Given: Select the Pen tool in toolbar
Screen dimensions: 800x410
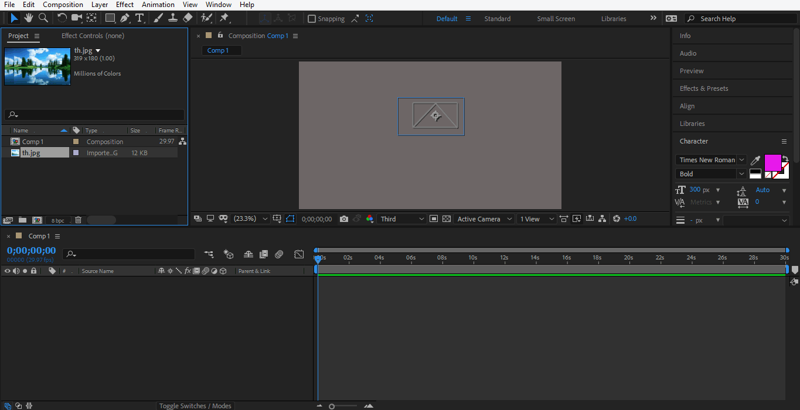Looking at the screenshot, I should [x=125, y=18].
